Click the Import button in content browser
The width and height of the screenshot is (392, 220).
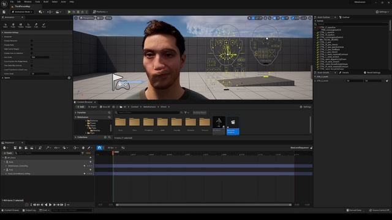(92, 107)
